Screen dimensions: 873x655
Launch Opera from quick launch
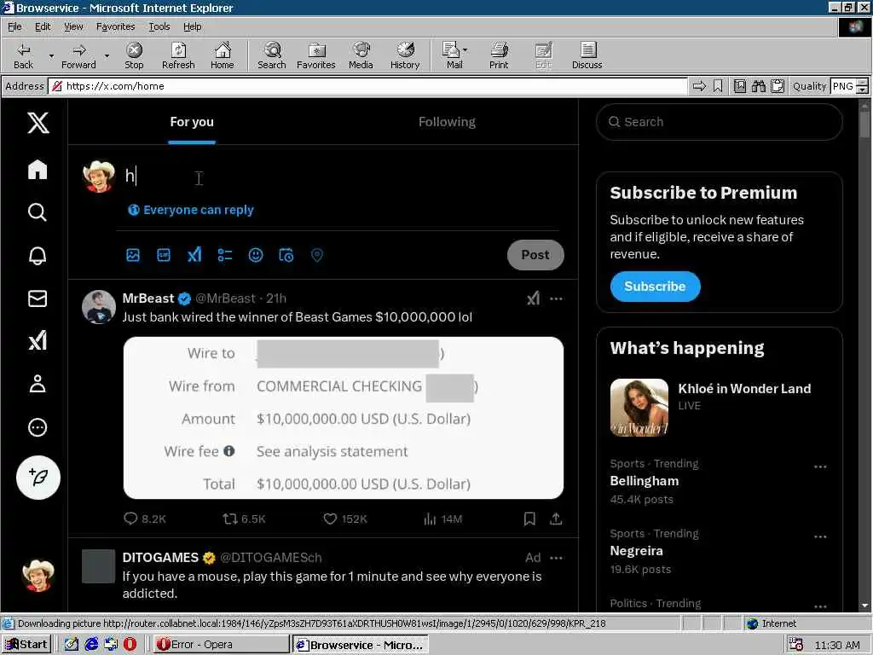130,645
